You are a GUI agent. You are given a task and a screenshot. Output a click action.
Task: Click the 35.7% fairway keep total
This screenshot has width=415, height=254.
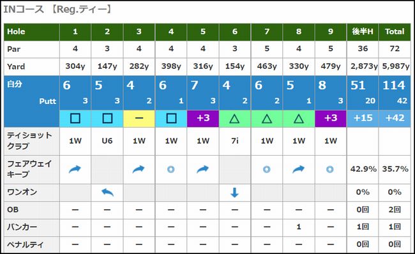[x=395, y=169]
